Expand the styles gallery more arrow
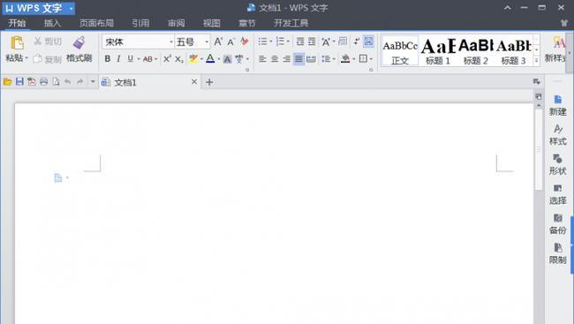Image resolution: width=574 pixels, height=324 pixels. tap(536, 60)
